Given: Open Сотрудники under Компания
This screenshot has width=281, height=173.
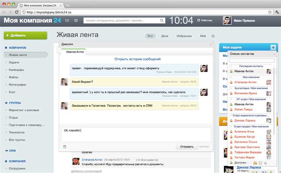Looking at the screenshot, I should click(17, 169).
